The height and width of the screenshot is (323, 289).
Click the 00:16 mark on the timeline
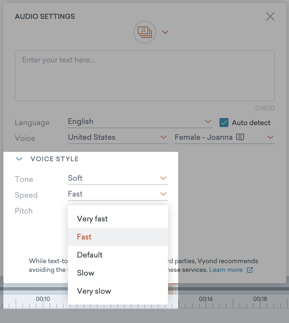click(x=206, y=299)
